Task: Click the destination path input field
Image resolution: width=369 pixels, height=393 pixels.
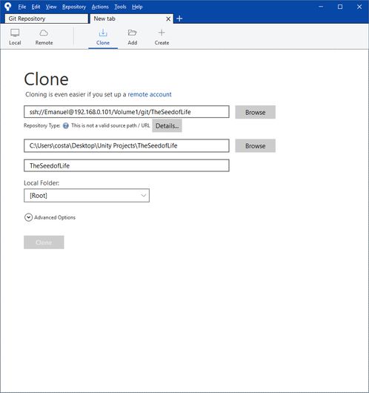Action: coord(127,145)
